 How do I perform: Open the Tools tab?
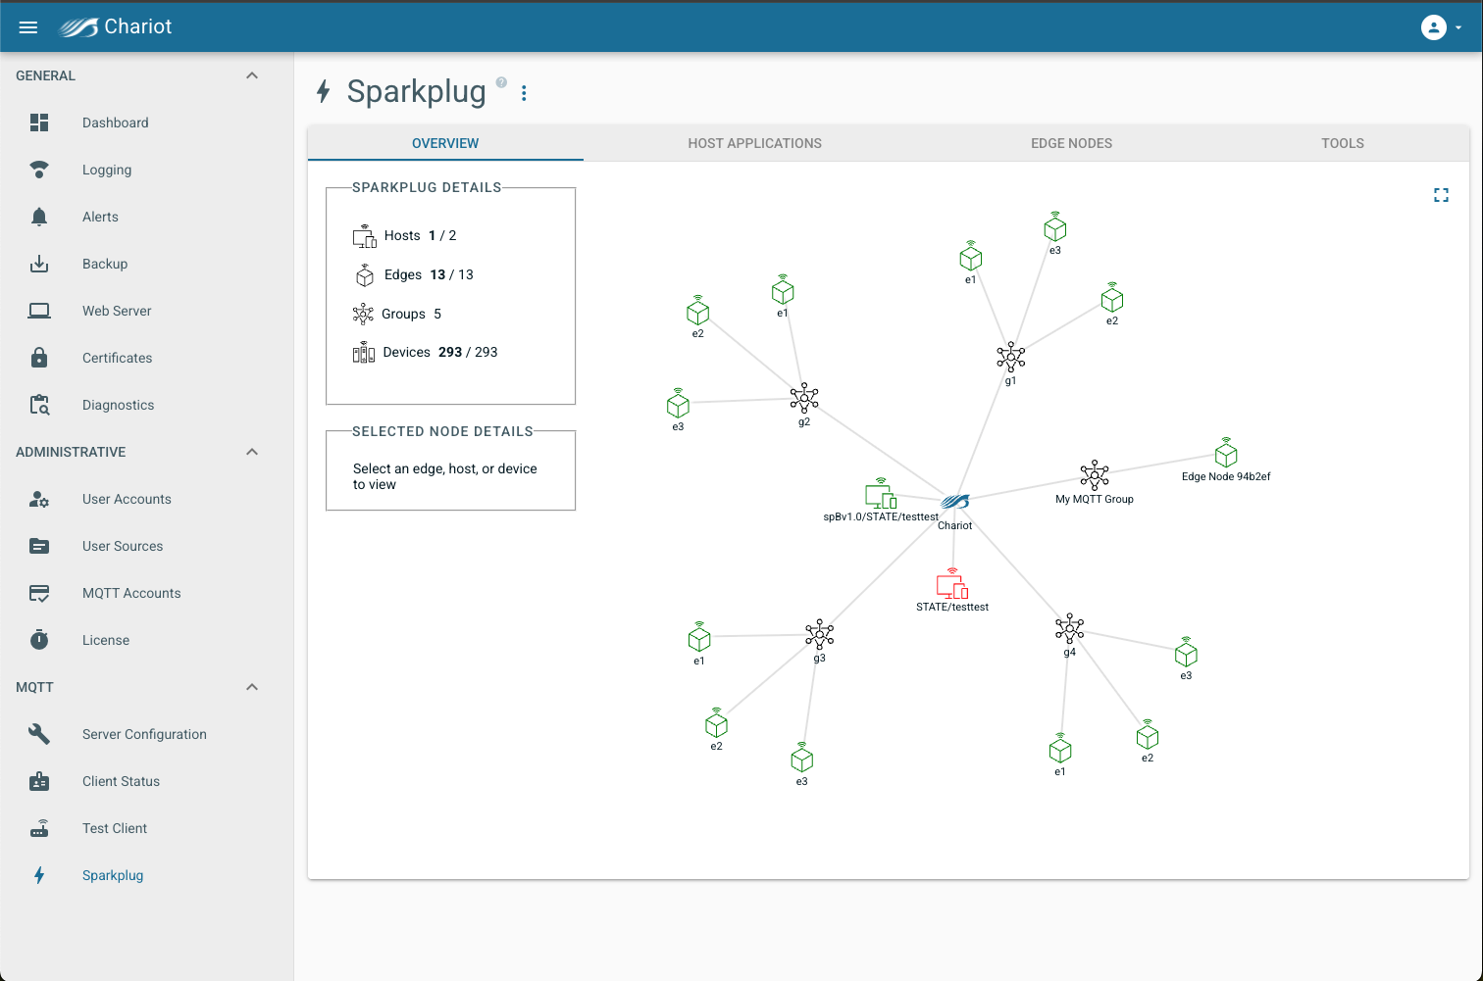[x=1343, y=143]
